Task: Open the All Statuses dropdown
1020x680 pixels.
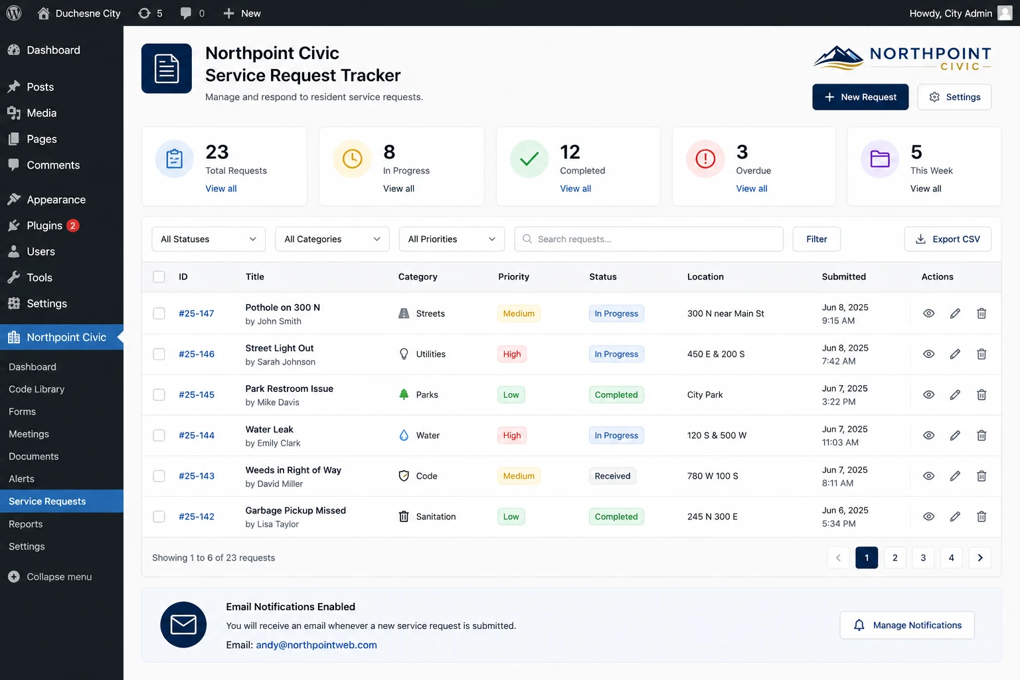Action: point(209,239)
